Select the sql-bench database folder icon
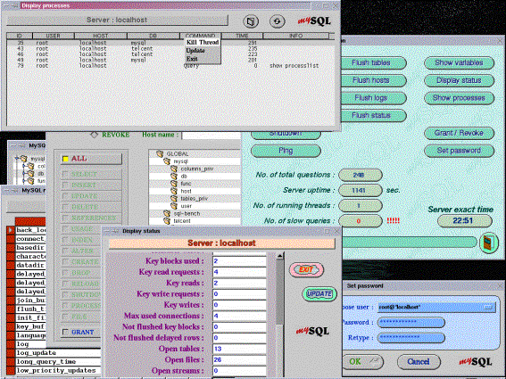The image size is (506, 379). 167,213
